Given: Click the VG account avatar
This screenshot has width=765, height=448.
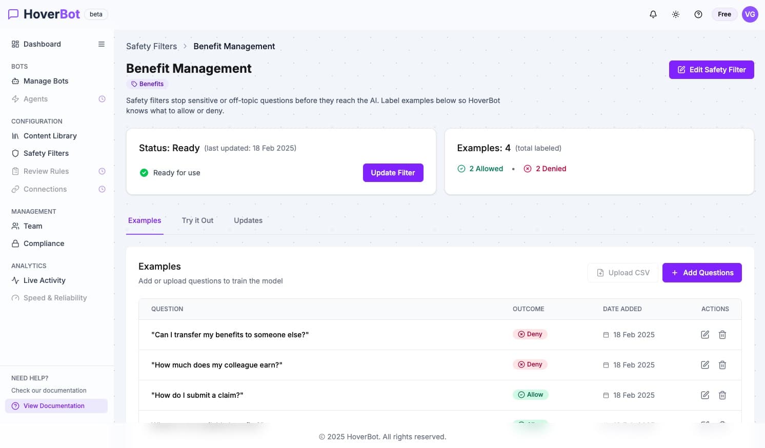Looking at the screenshot, I should [750, 14].
